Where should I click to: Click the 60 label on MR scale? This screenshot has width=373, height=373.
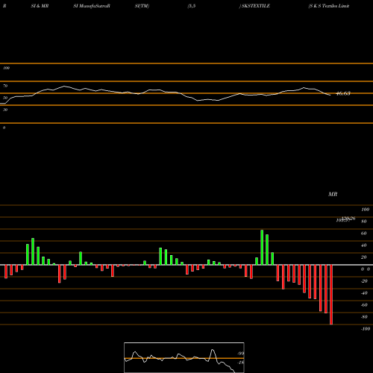click(364, 233)
